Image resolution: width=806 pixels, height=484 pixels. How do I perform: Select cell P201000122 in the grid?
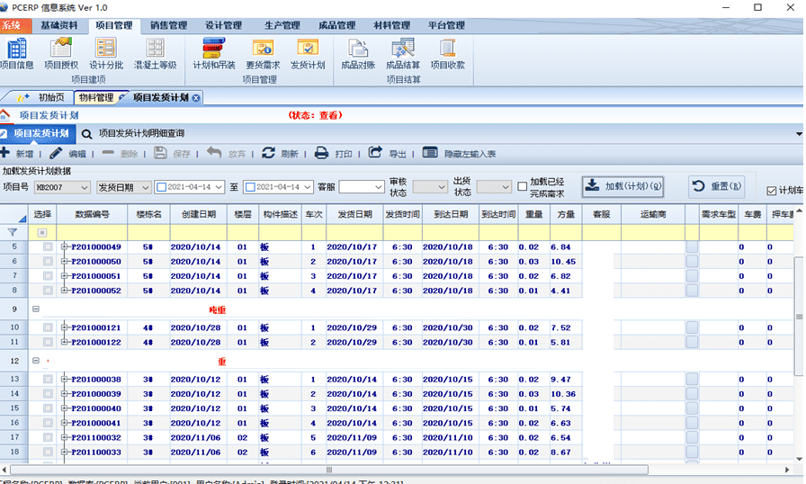[96, 342]
